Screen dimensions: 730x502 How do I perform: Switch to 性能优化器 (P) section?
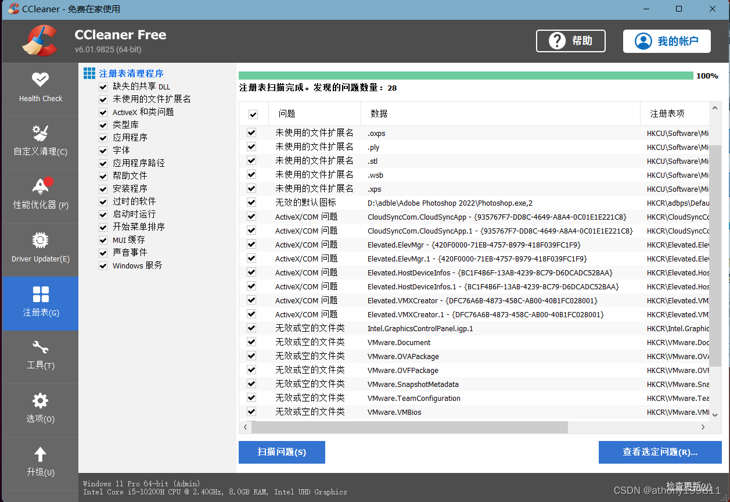pyautogui.click(x=40, y=196)
